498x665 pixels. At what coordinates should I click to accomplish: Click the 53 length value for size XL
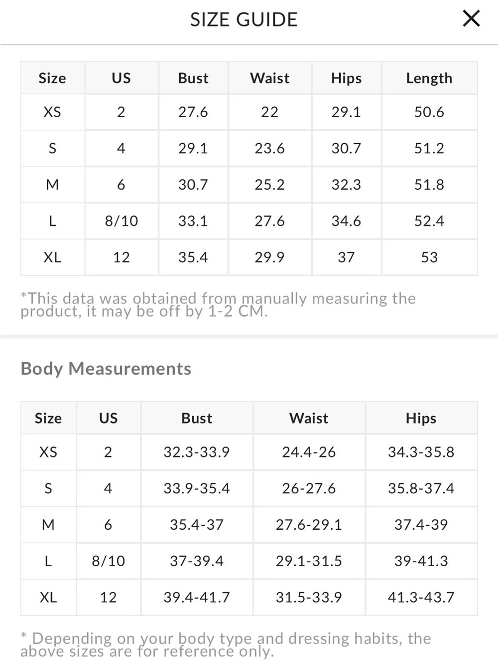429,257
